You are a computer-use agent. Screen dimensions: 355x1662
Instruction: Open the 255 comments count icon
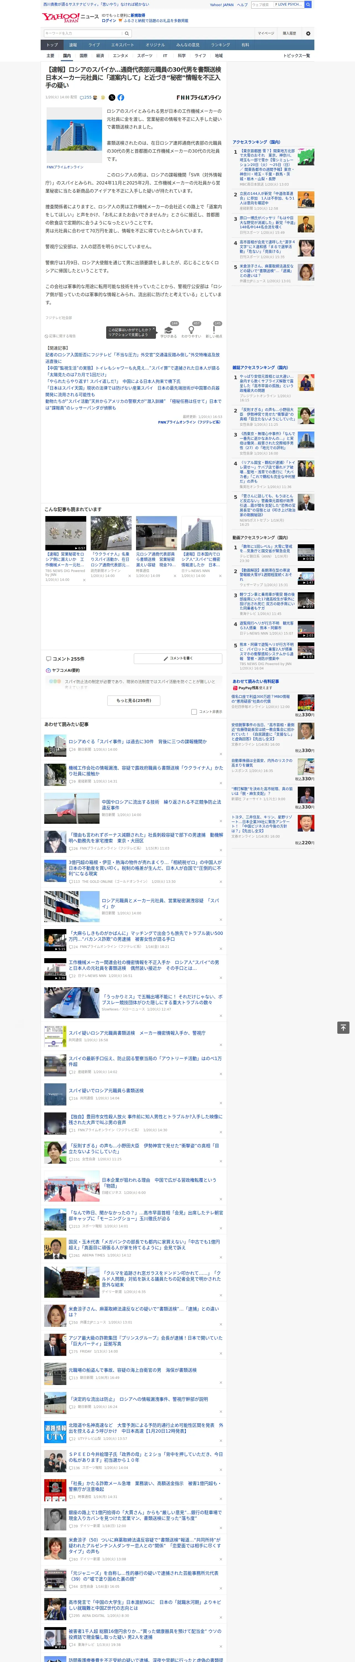pyautogui.click(x=86, y=98)
